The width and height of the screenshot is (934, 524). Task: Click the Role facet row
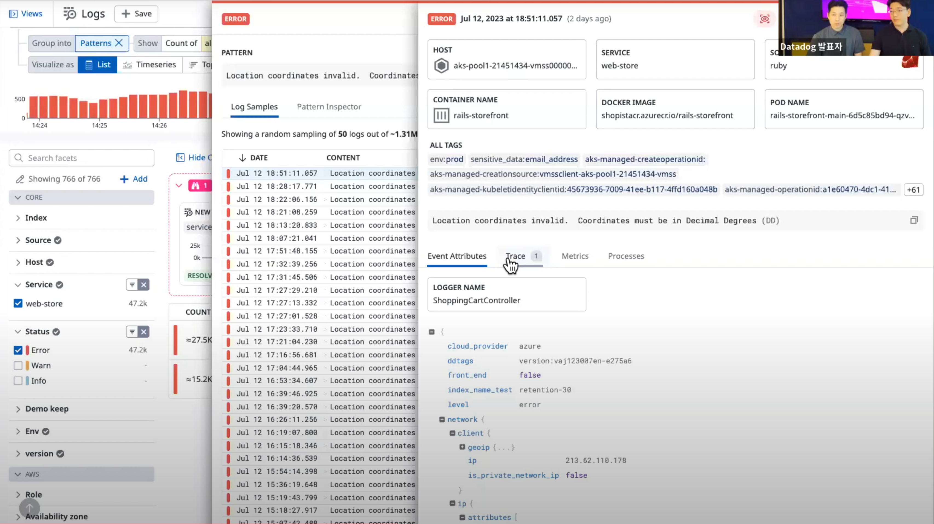pos(82,495)
